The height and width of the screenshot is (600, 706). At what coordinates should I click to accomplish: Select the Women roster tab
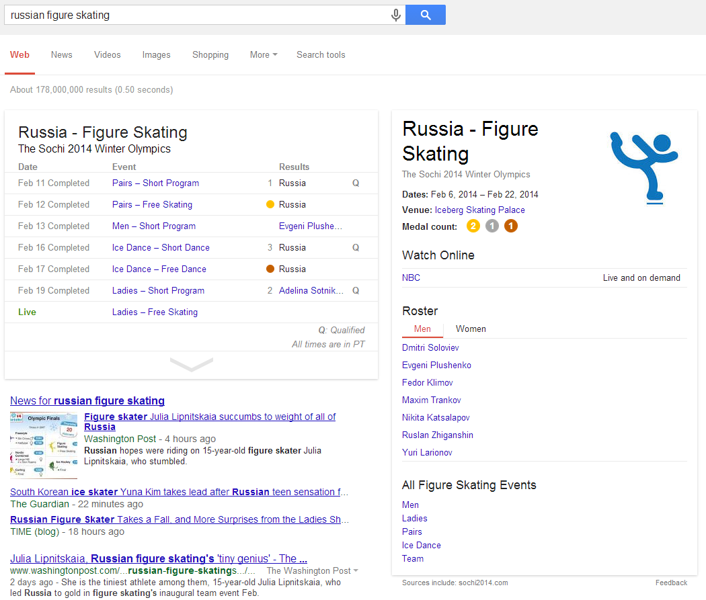point(471,329)
